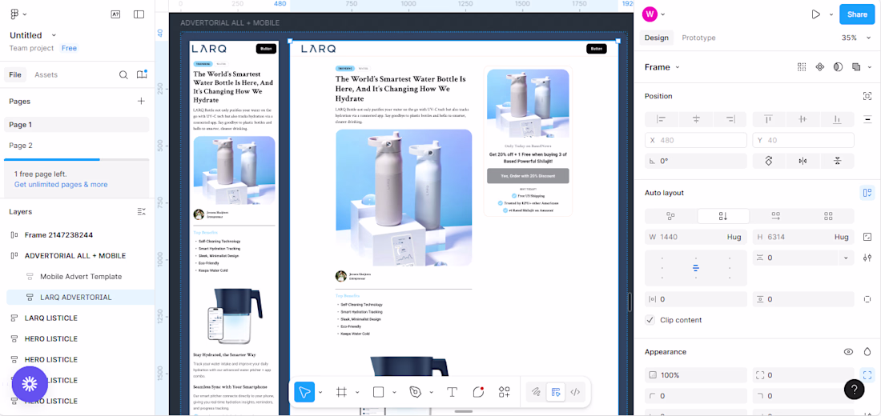This screenshot has width=881, height=416.
Task: Toggle the sidebar minimize UI icon
Action: [139, 14]
